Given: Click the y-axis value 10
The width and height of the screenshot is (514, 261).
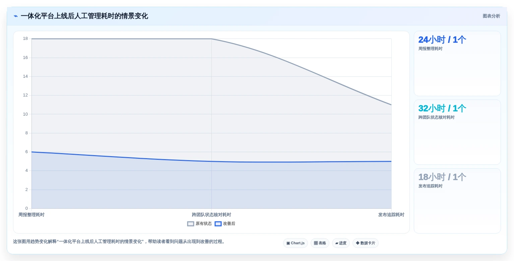Looking at the screenshot, I should pos(25,114).
